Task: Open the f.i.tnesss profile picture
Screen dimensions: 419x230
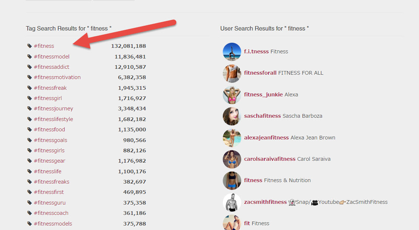Action: pos(232,52)
